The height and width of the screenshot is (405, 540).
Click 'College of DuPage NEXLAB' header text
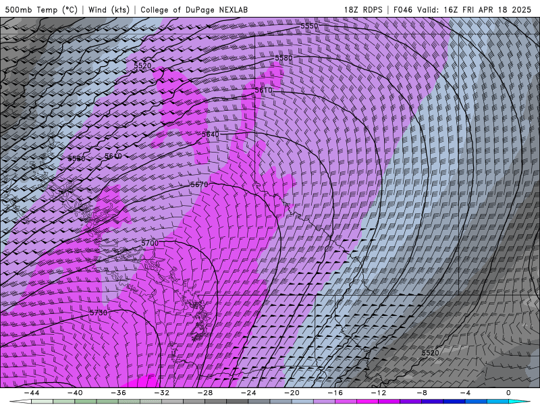[x=194, y=9]
